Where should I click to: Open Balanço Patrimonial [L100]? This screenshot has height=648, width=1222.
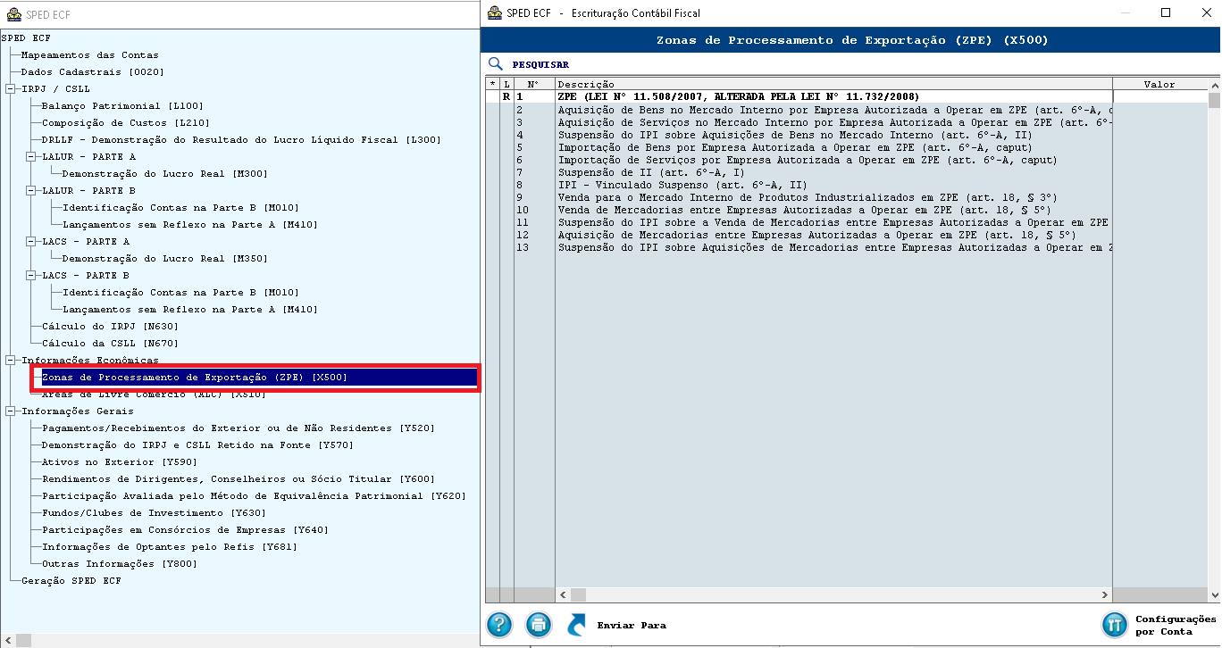point(122,105)
